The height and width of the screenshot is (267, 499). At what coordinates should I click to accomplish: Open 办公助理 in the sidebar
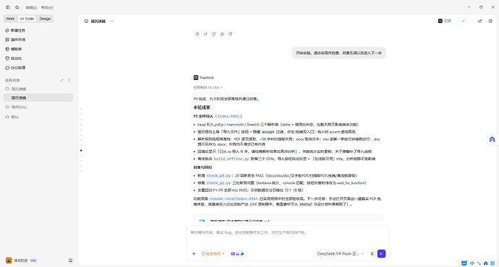tap(15, 68)
